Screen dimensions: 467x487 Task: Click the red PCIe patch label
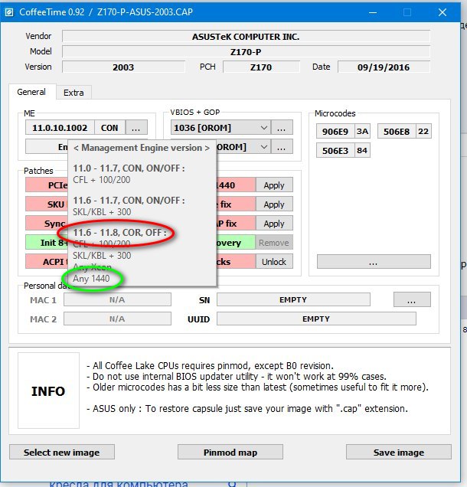point(47,185)
